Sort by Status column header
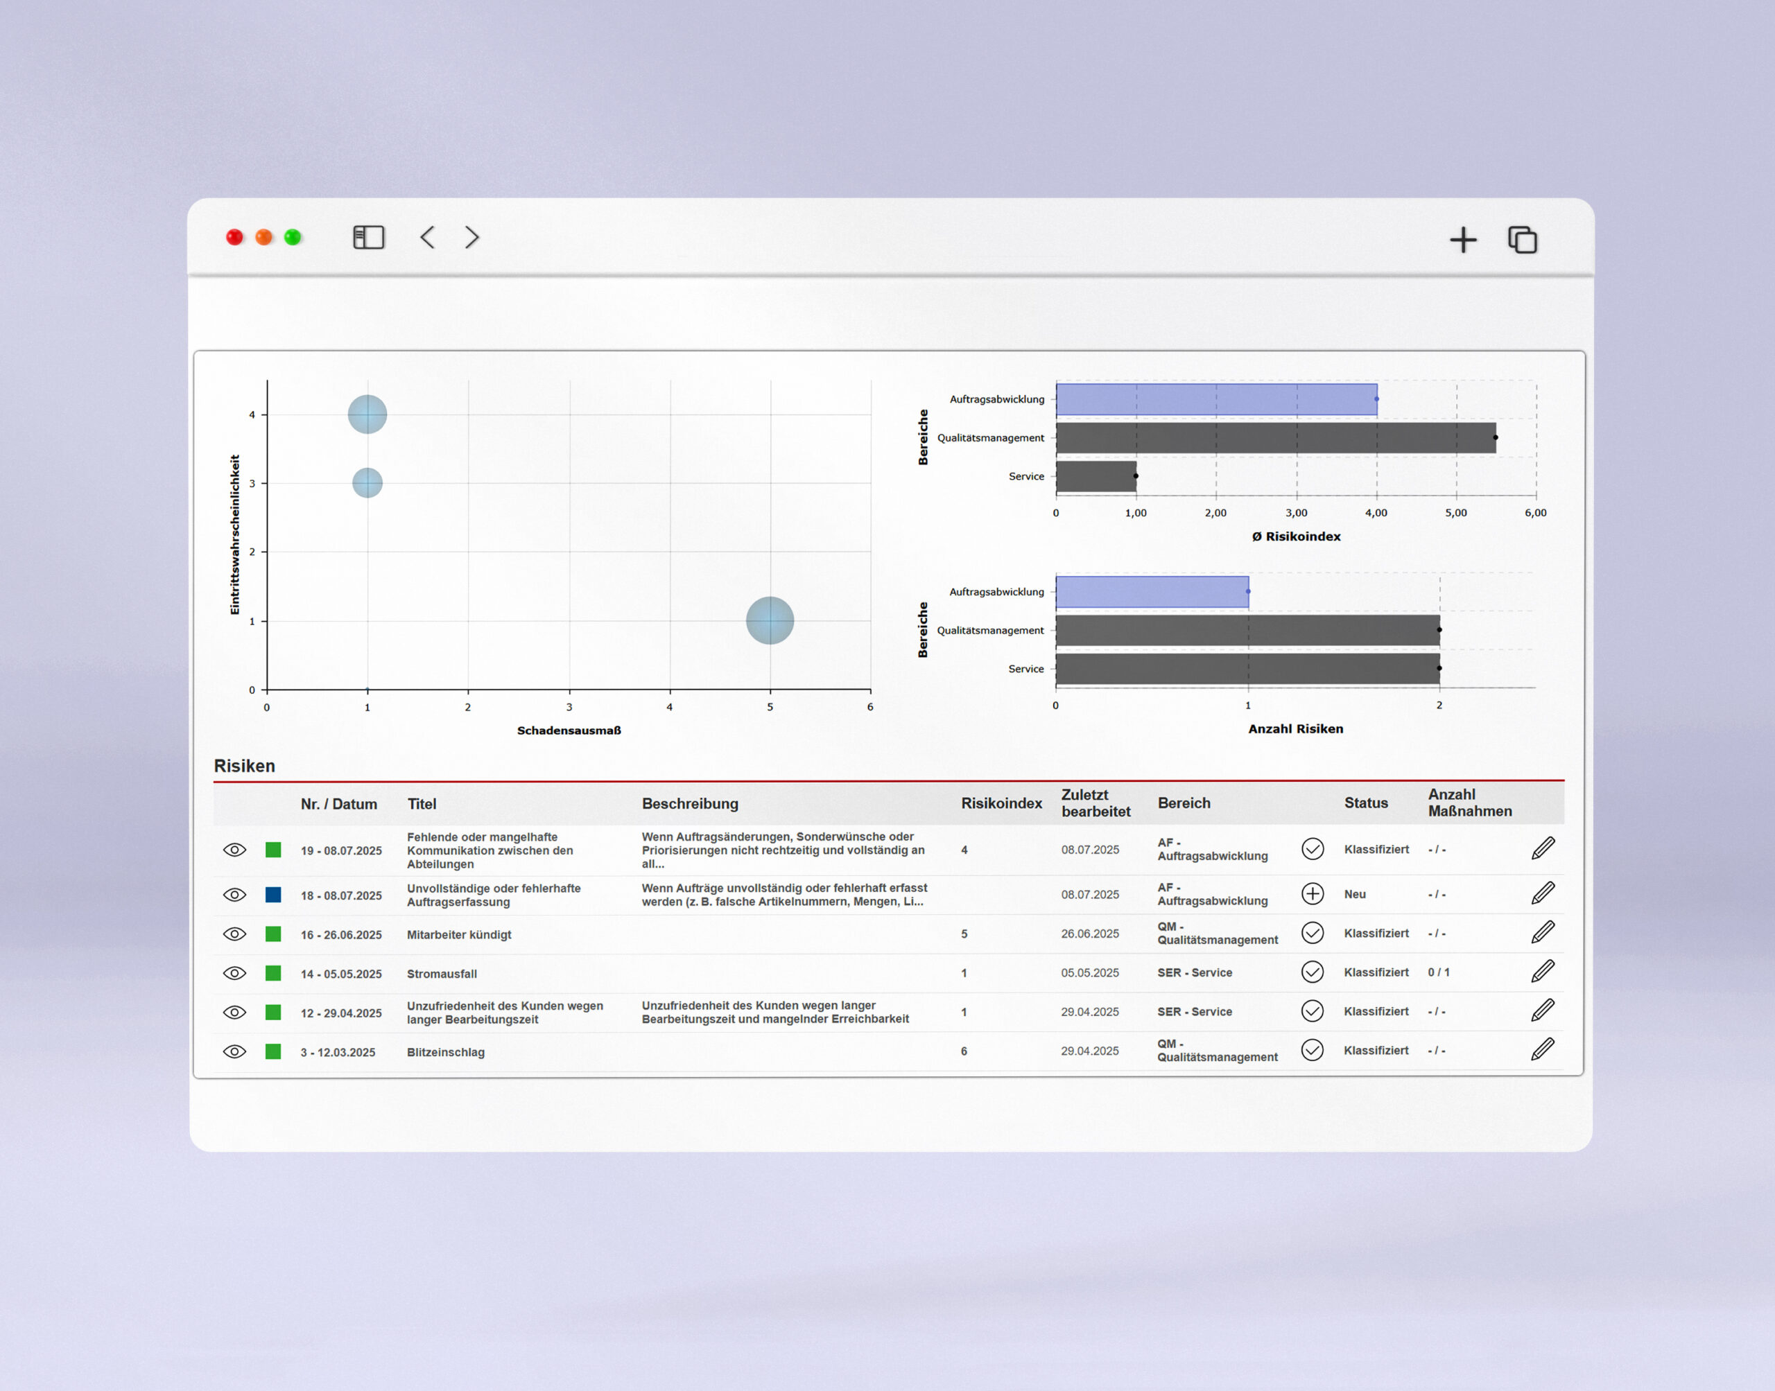This screenshot has height=1391, width=1775. [x=1365, y=803]
